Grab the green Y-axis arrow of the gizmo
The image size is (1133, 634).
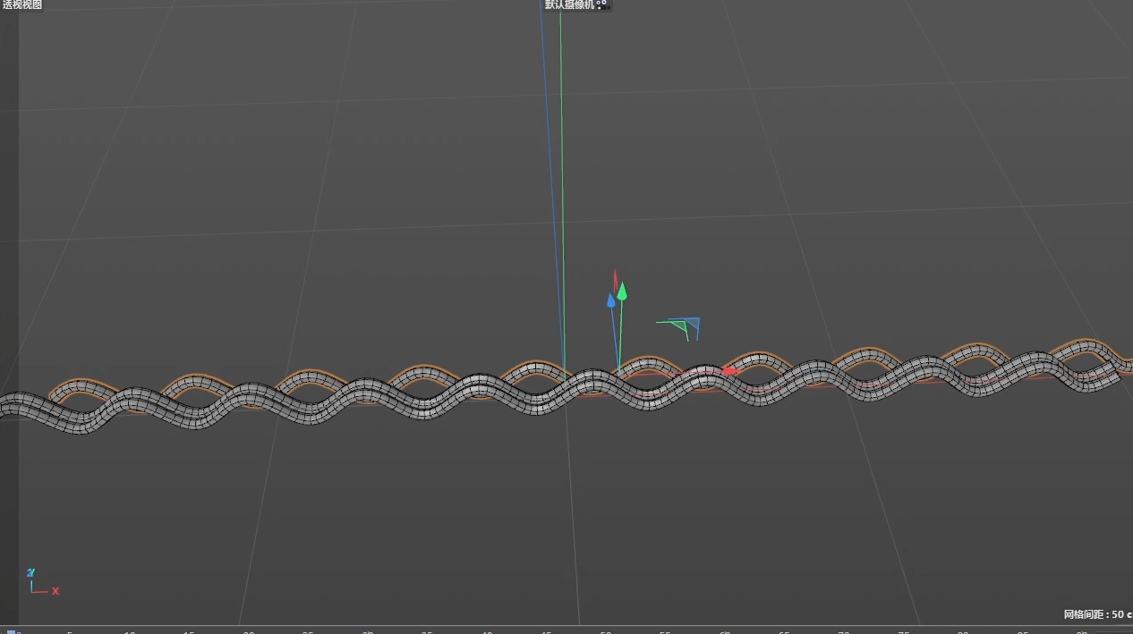[622, 291]
